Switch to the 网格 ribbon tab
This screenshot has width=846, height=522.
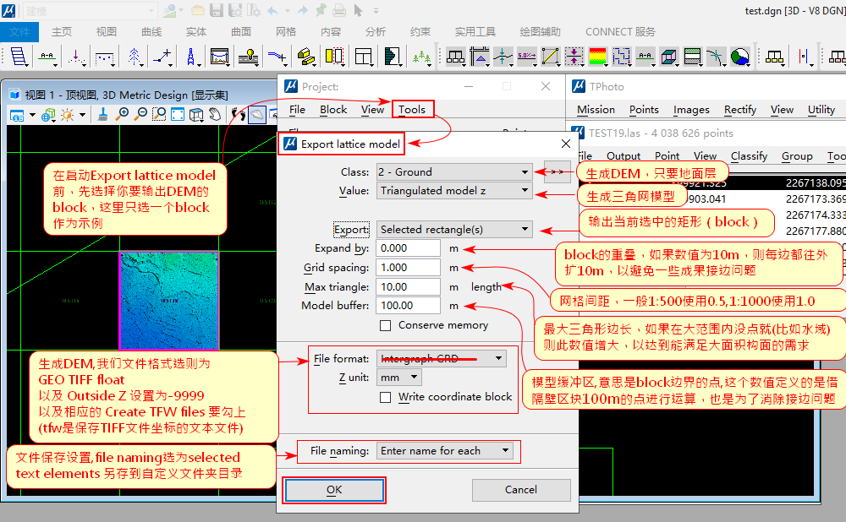(286, 32)
